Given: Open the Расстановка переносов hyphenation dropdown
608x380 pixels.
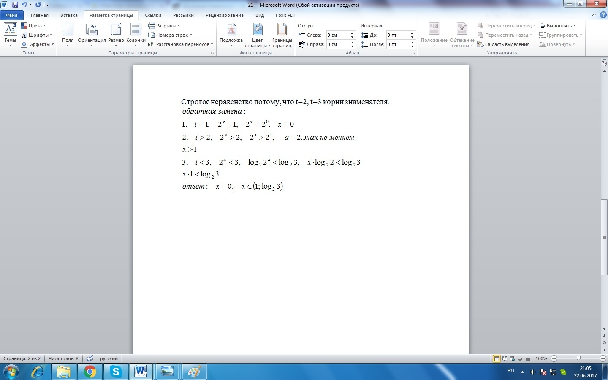Looking at the screenshot, I should coord(181,44).
